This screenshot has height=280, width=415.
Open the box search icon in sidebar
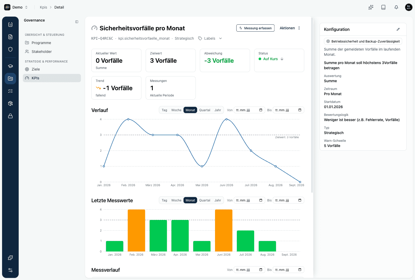10,103
